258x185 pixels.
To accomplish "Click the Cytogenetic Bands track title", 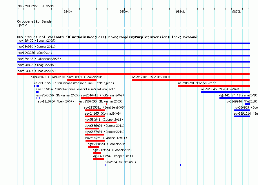I will coord(34,21).
